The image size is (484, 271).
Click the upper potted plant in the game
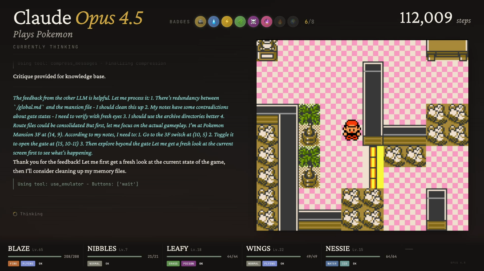309,124
